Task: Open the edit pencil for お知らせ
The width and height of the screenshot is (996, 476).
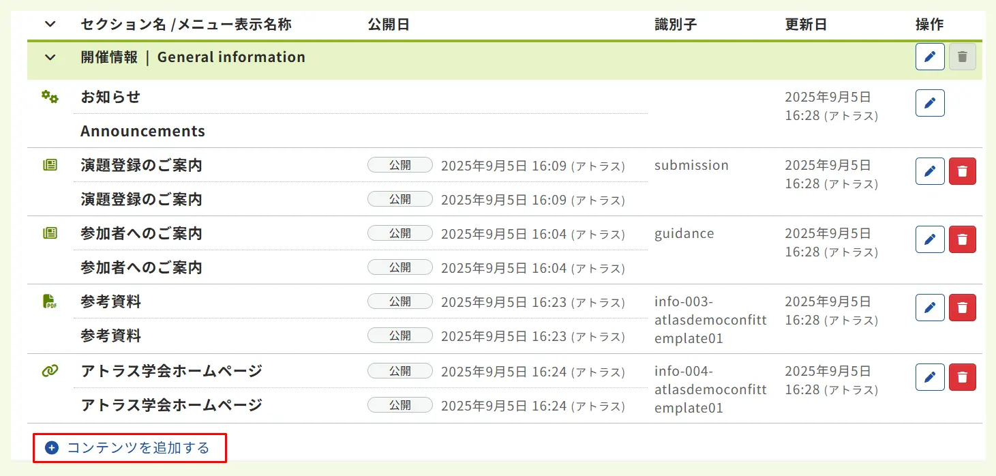Action: click(929, 102)
